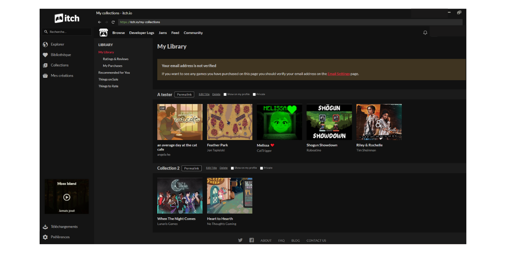This screenshot has width=506, height=253.
Task: Click the itch logo in the sidebar
Action: (x=67, y=18)
